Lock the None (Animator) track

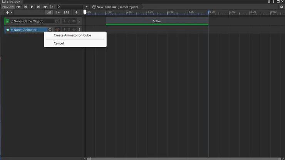coord(69,30)
